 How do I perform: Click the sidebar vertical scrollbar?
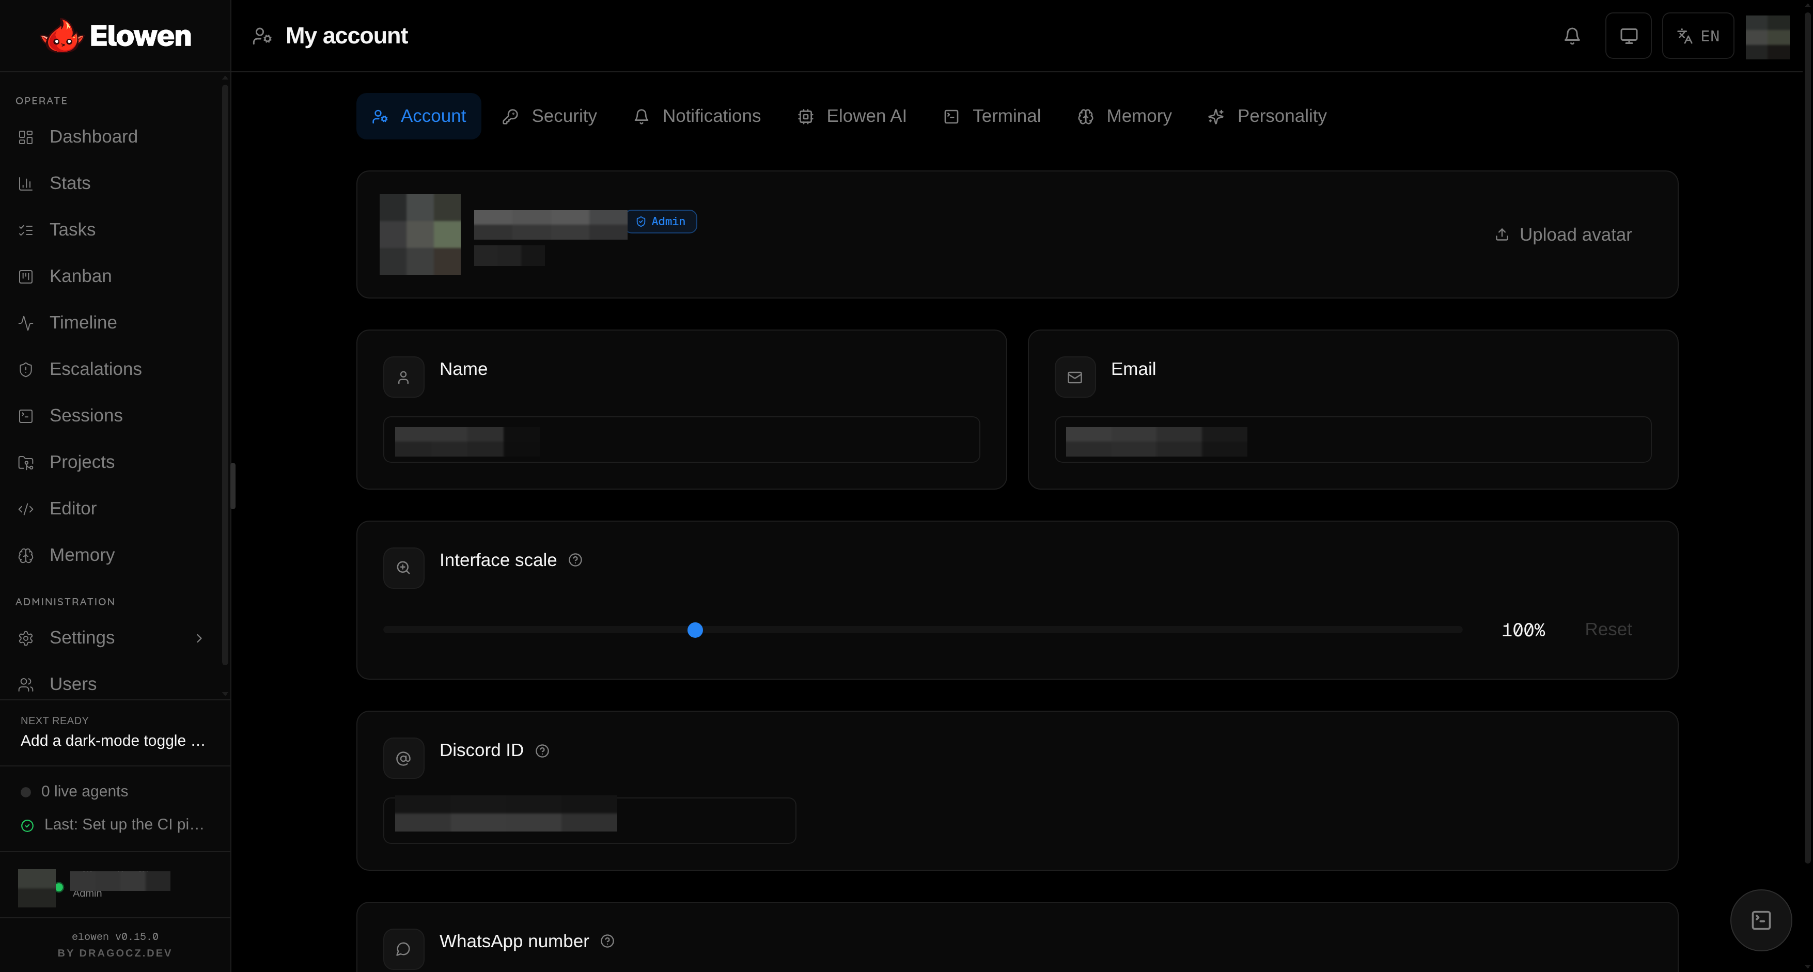tap(225, 374)
